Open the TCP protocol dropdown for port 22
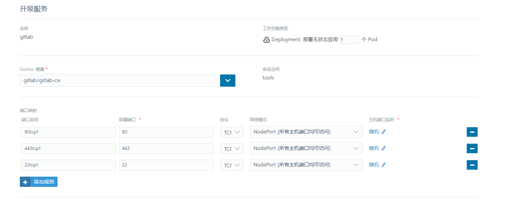This screenshot has width=515, height=202. pyautogui.click(x=231, y=165)
